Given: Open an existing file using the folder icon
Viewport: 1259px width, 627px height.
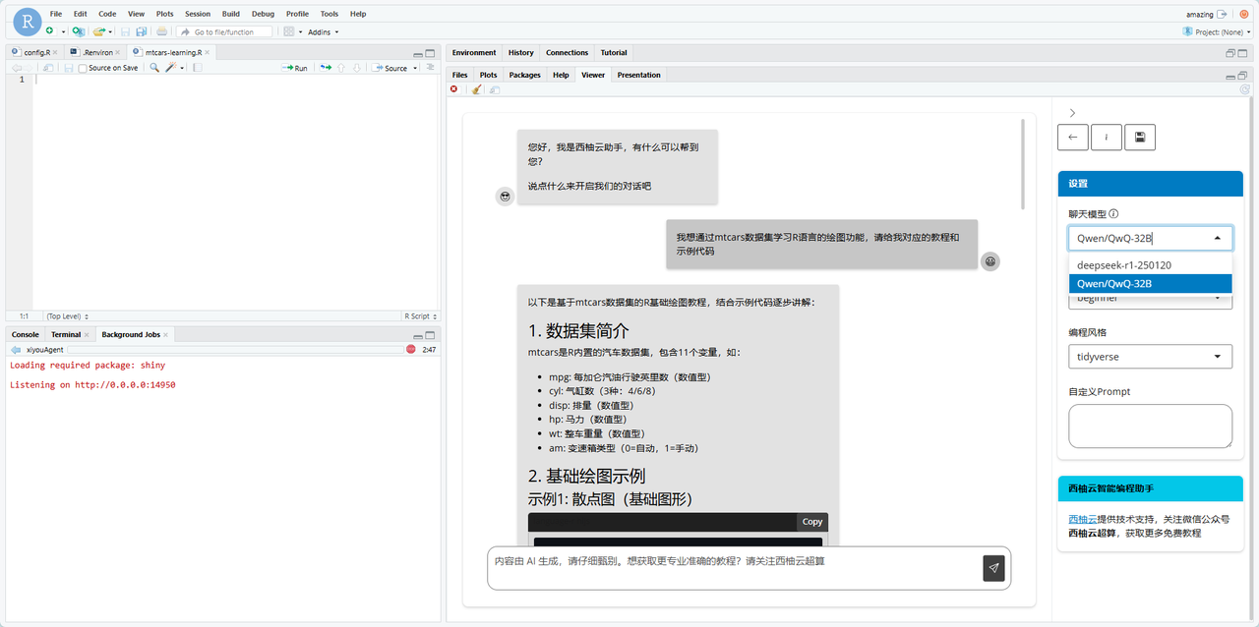Looking at the screenshot, I should pos(100,30).
